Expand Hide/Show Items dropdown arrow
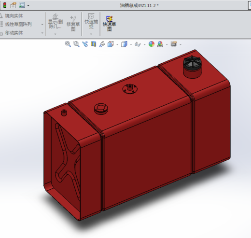 [145, 44]
